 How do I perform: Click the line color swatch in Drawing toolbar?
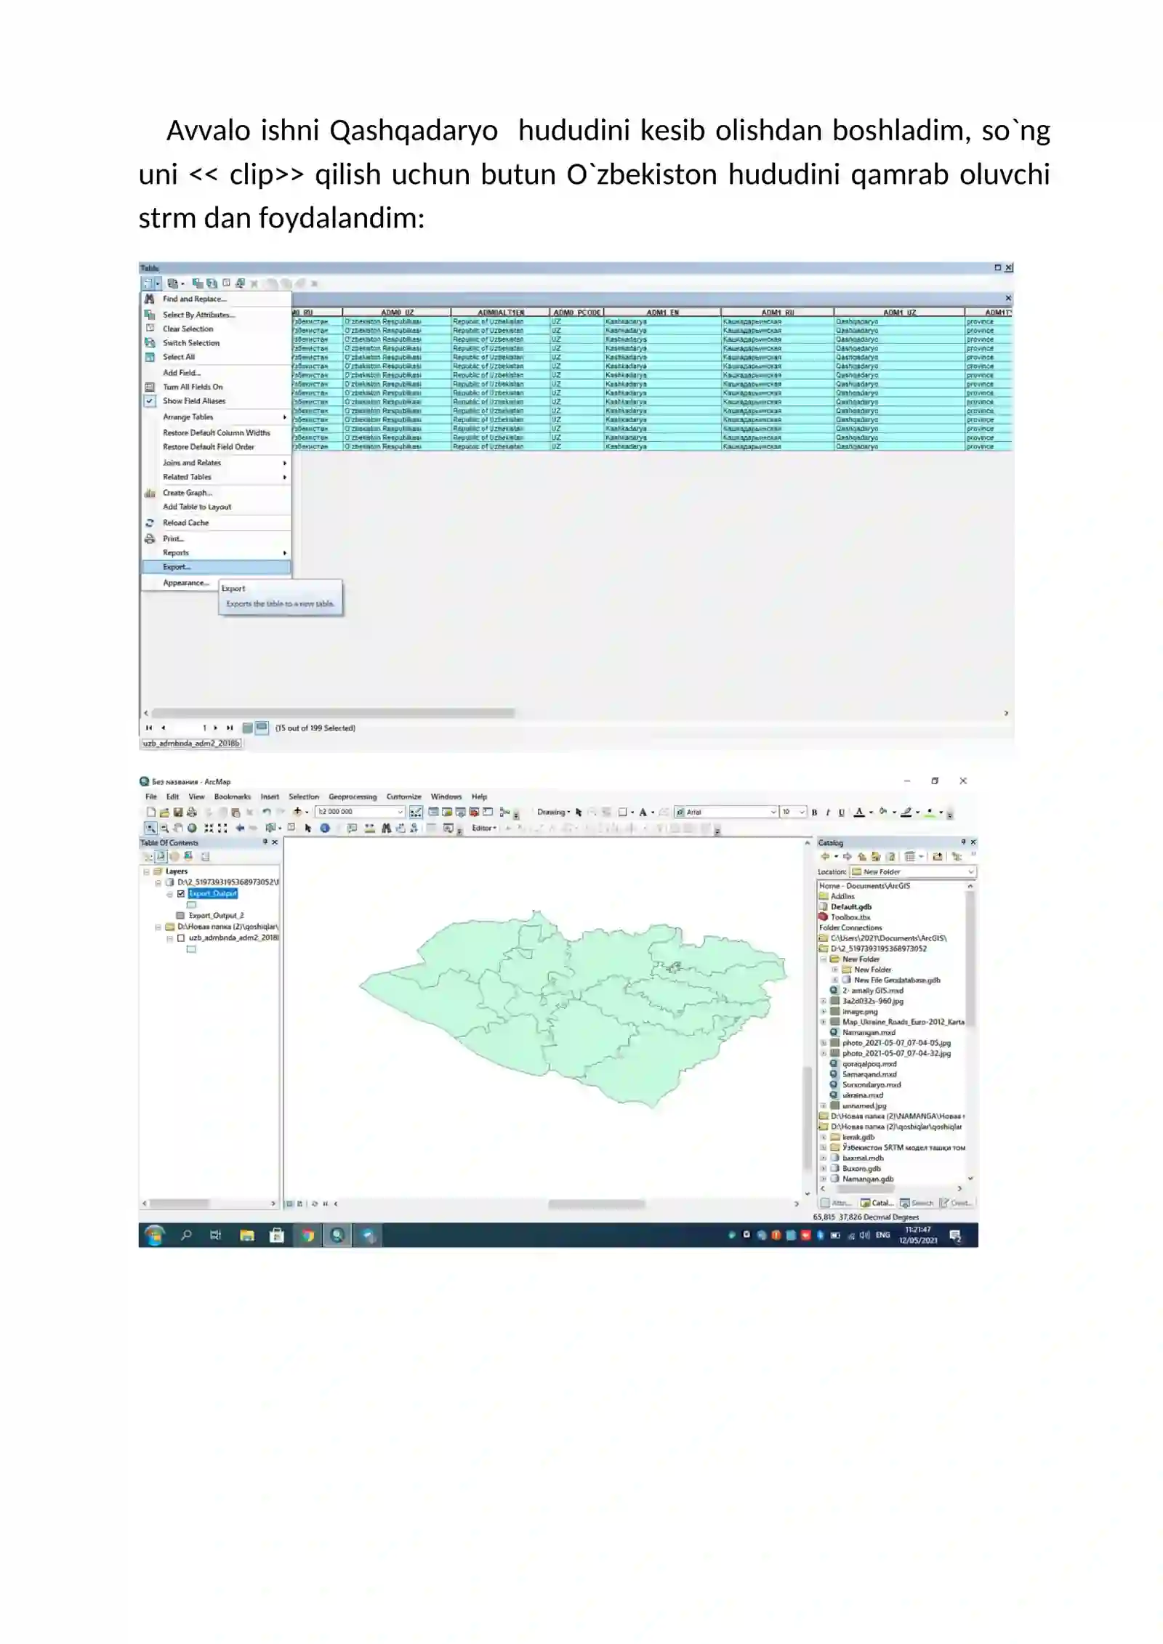tap(906, 813)
